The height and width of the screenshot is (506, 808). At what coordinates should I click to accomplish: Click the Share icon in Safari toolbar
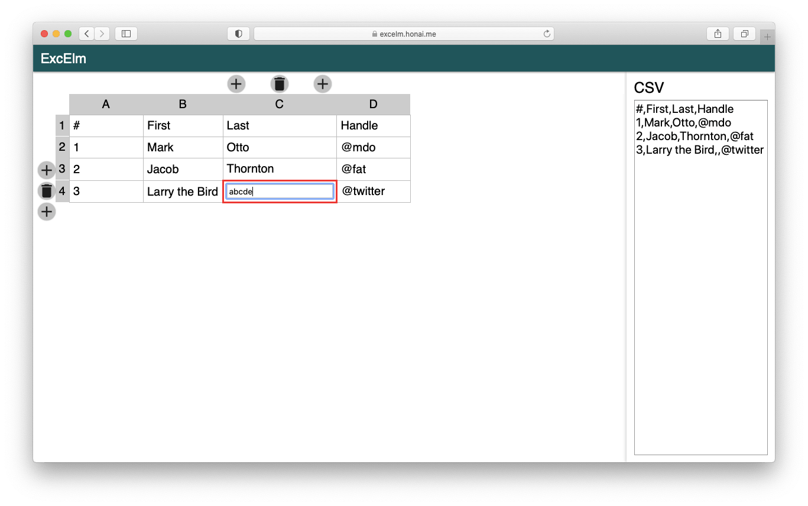[x=718, y=34]
